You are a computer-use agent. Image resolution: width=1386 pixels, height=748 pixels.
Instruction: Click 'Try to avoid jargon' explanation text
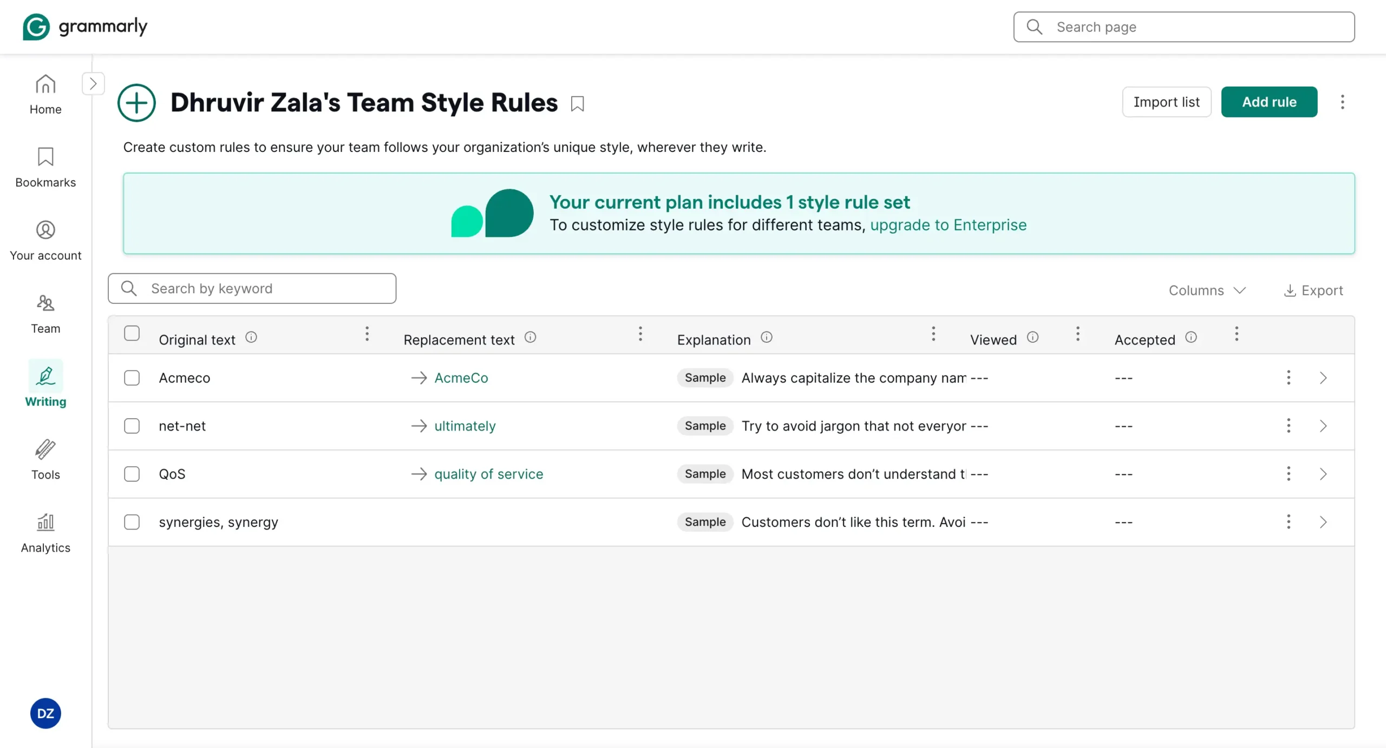854,426
